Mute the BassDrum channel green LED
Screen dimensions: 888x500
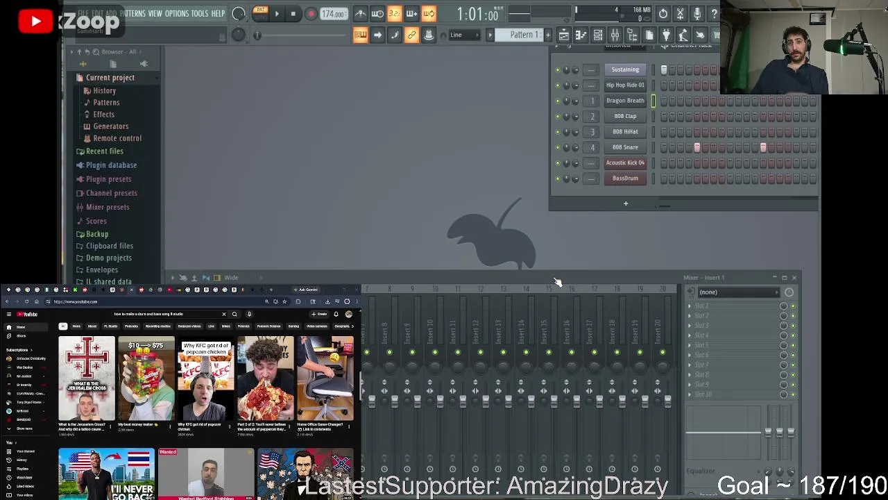[557, 178]
